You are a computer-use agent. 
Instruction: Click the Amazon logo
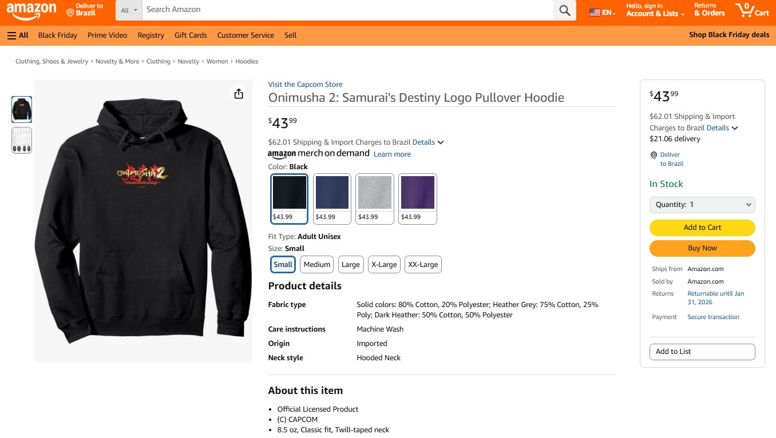[x=31, y=10]
